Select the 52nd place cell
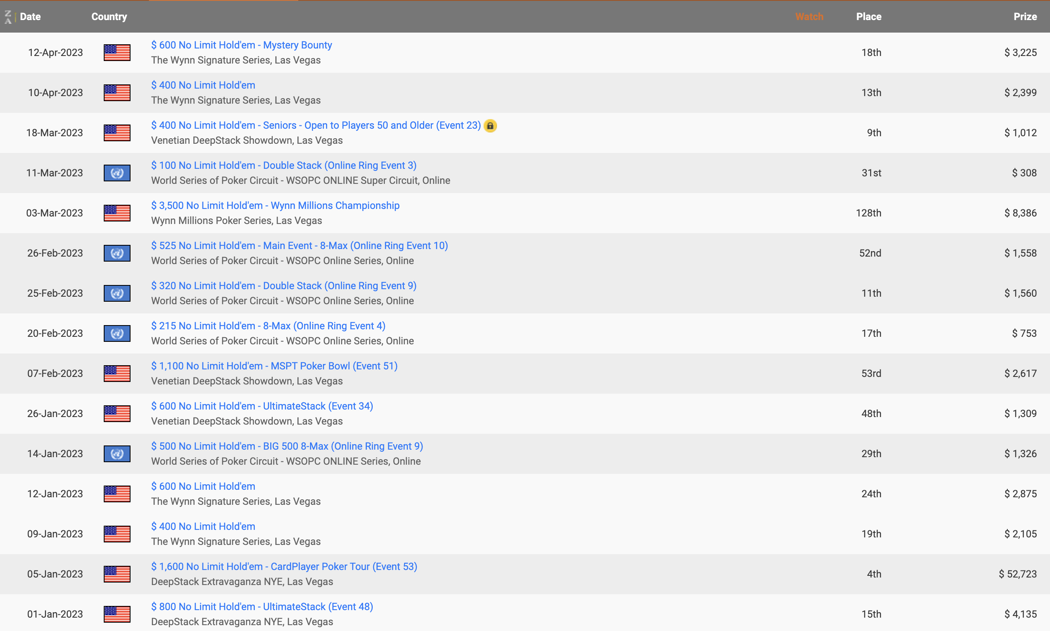Screen dimensions: 1050x631 (870, 253)
